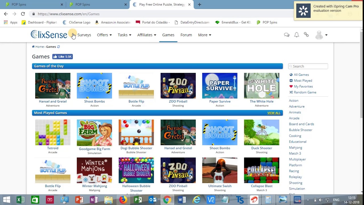This screenshot has height=205, width=364.
Task: Open a new browser tab
Action: pyautogui.click(x=199, y=5)
